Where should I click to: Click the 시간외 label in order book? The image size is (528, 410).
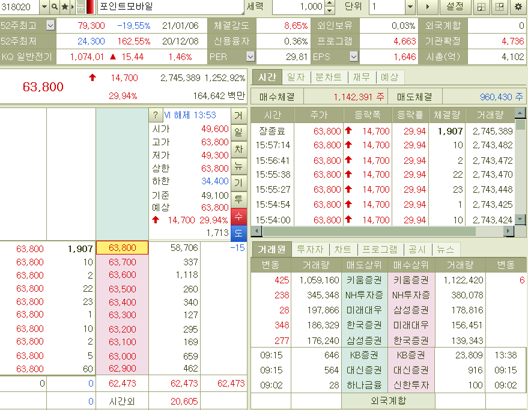tap(121, 401)
